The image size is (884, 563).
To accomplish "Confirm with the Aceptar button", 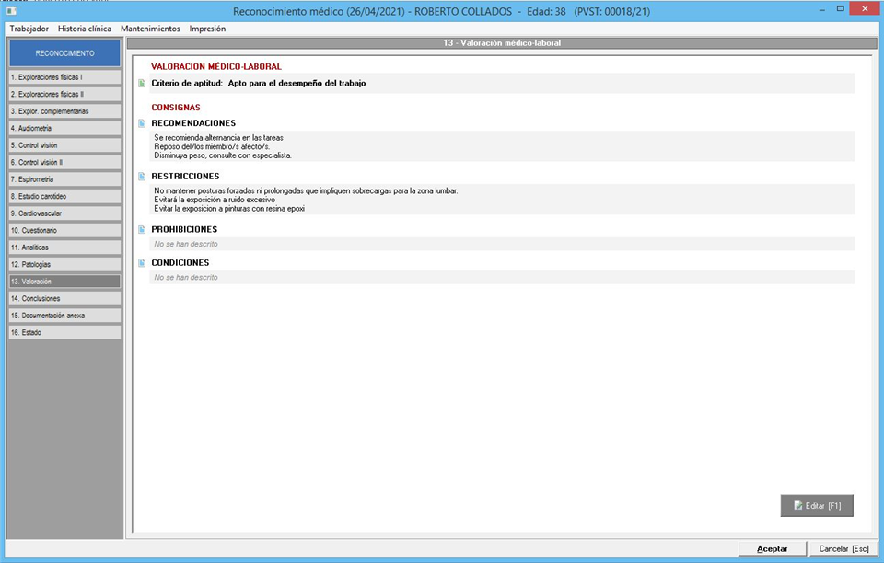I will (x=772, y=548).
